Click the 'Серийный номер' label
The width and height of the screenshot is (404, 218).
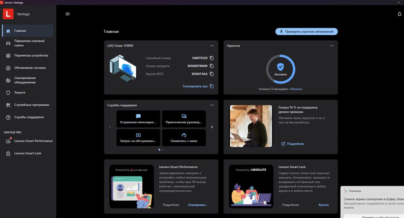click(x=158, y=58)
